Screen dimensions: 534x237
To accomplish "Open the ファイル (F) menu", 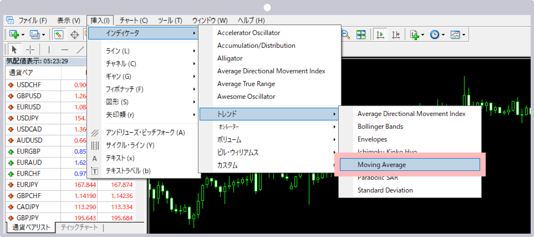I will click(33, 20).
